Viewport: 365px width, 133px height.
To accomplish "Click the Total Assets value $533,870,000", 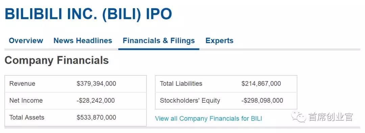I will point(96,118).
